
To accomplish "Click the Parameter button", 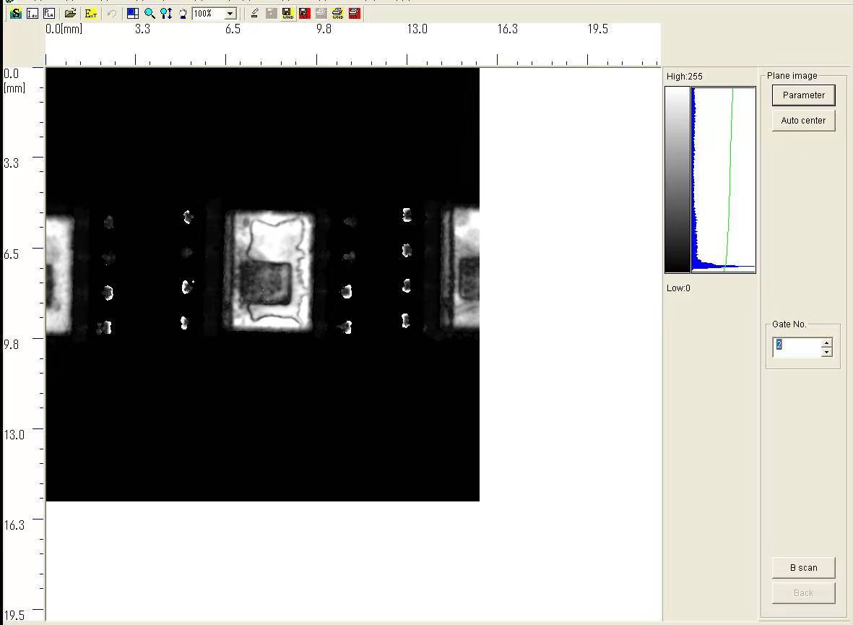I will pos(803,95).
